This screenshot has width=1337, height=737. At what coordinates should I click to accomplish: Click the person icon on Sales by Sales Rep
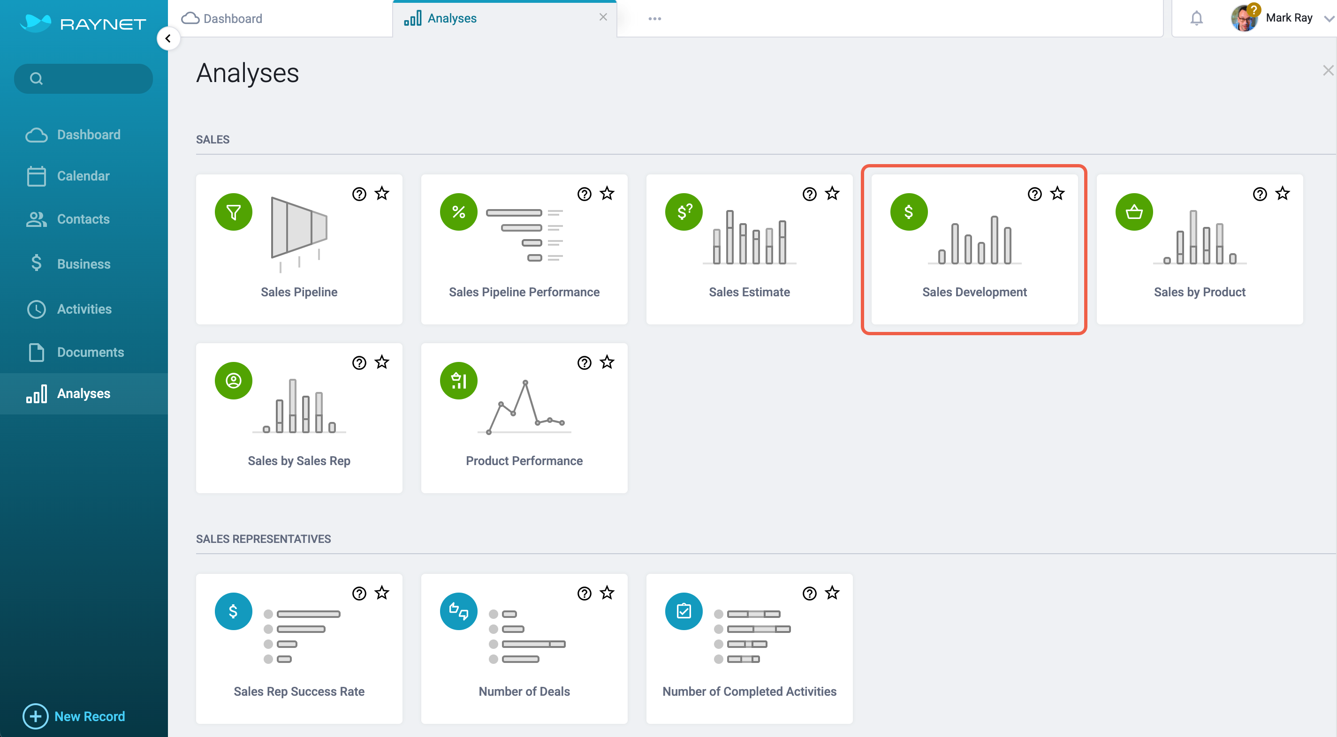click(234, 381)
